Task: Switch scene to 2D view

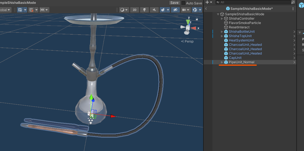Action: (134, 10)
